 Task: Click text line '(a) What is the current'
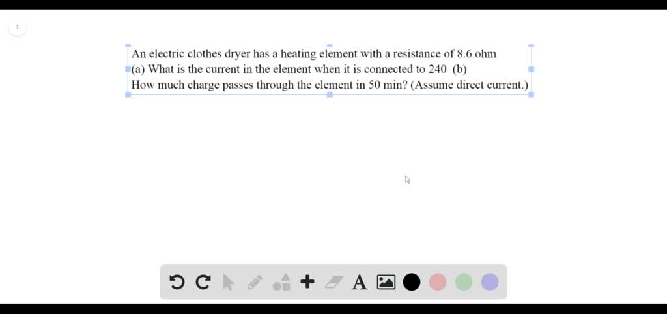click(x=299, y=69)
